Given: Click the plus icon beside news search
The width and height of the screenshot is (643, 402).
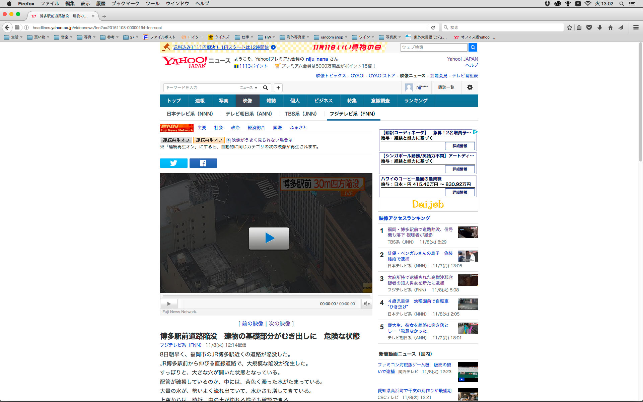Looking at the screenshot, I should coord(278,88).
